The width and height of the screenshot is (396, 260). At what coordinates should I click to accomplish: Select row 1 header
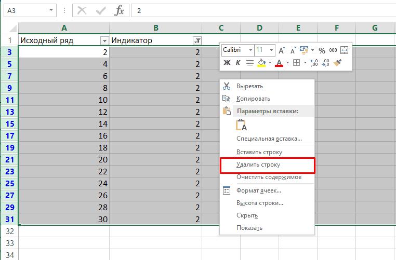tap(9, 40)
